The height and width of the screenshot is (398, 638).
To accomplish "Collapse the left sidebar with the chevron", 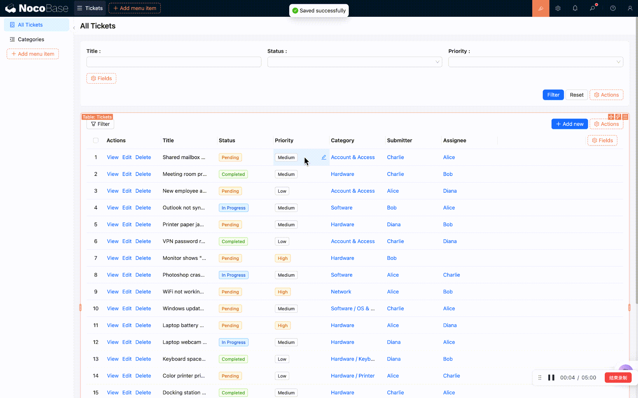I will tap(74, 28).
